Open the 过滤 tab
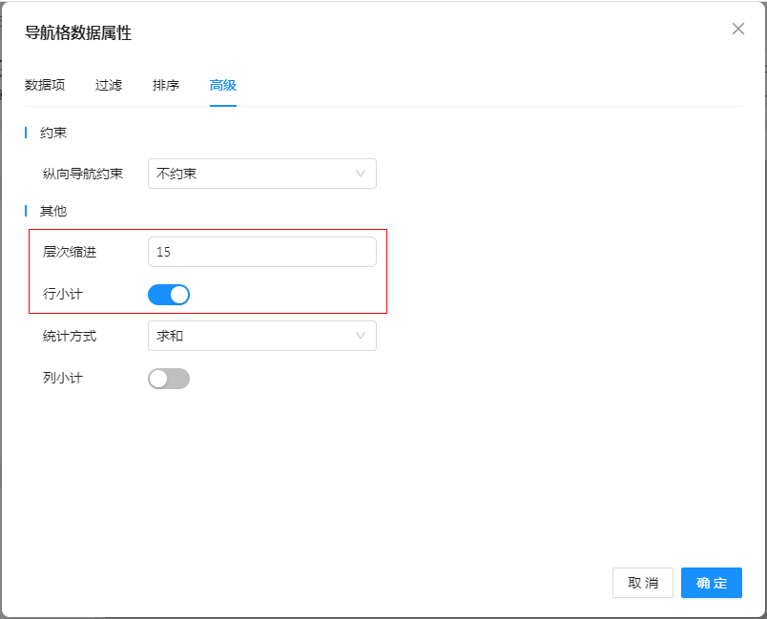Viewport: 767px width, 619px height. (109, 85)
